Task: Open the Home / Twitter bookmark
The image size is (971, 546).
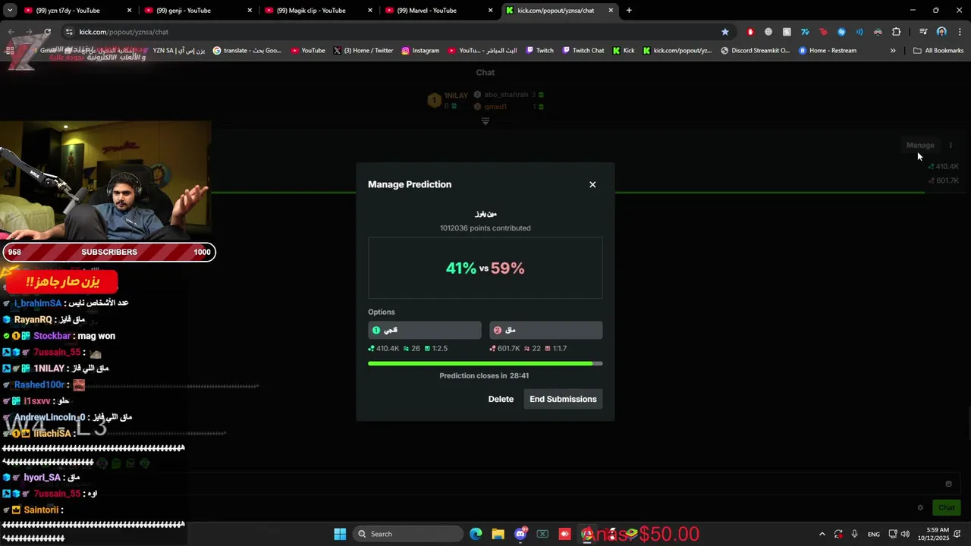Action: tap(363, 51)
